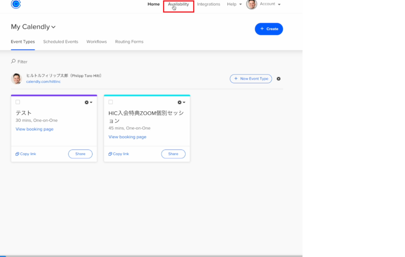Click the user settings gear beside New Event Type
The height and width of the screenshot is (257, 405).
(x=278, y=78)
